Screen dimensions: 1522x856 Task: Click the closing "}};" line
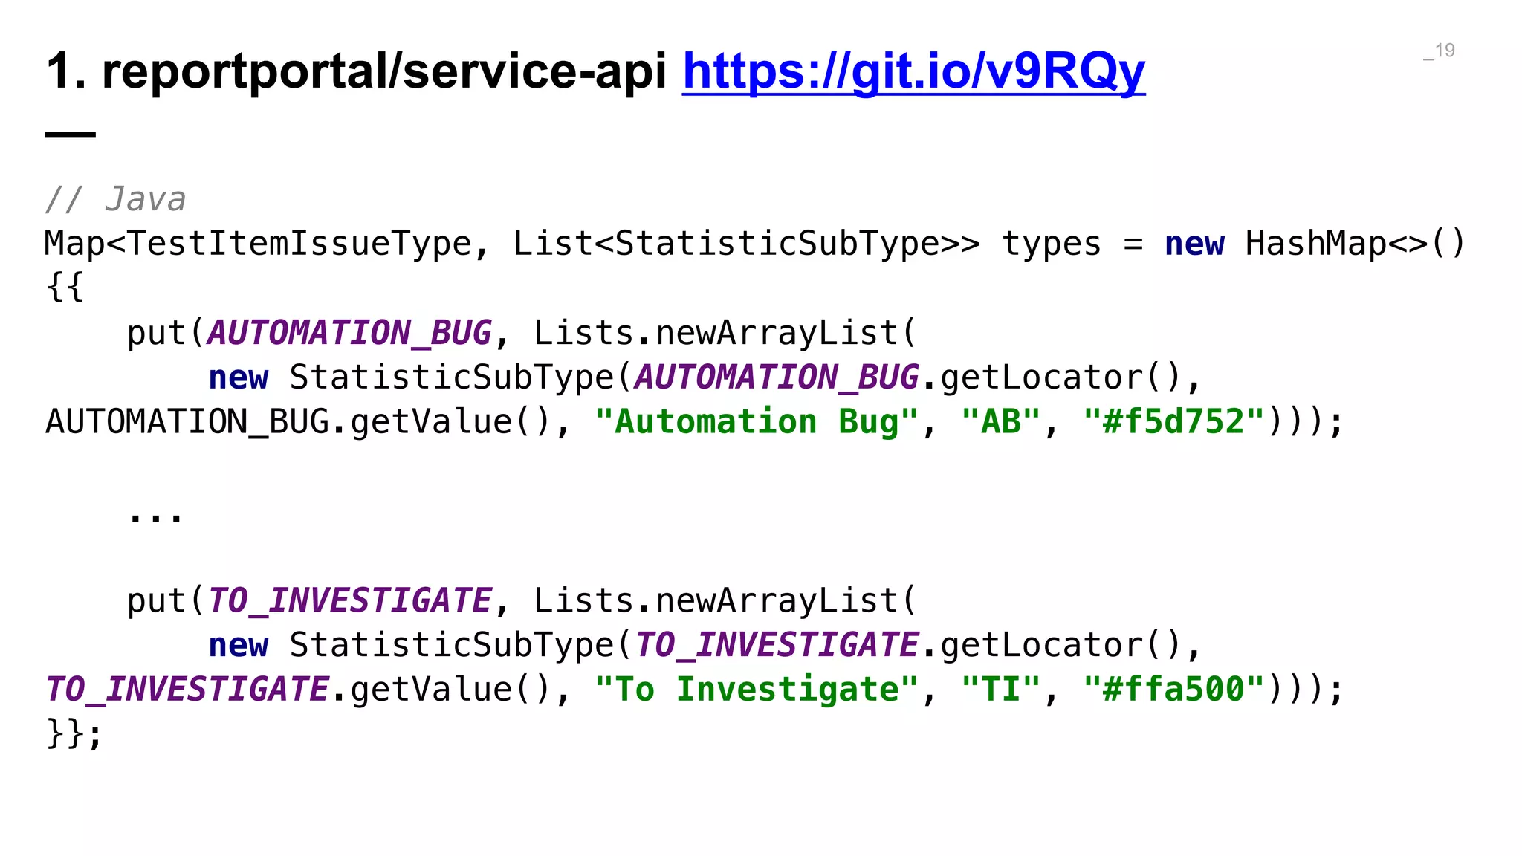coord(74,734)
